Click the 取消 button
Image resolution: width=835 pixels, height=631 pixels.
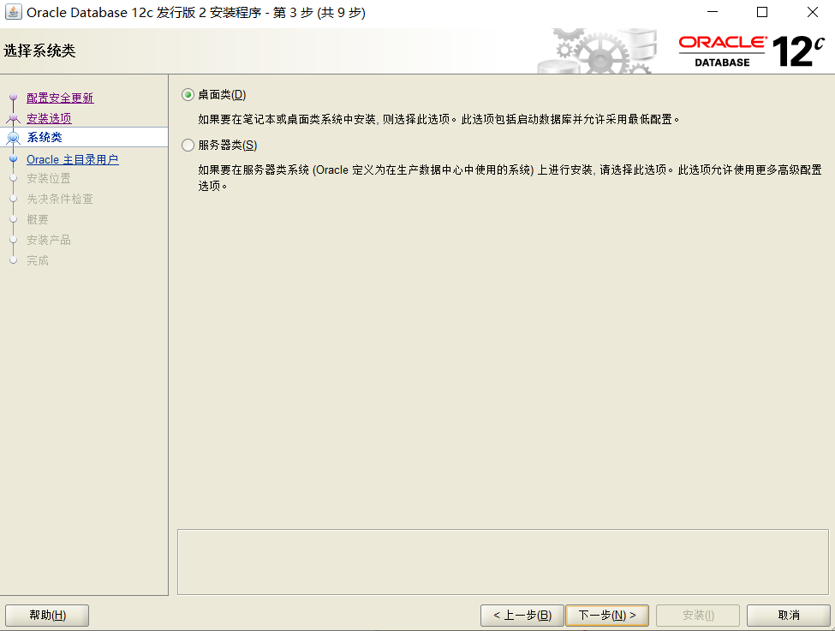tap(788, 616)
